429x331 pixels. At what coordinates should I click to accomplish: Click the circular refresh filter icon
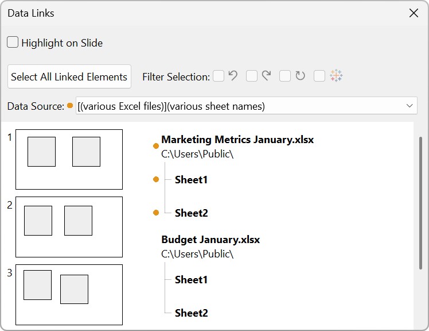(x=300, y=76)
